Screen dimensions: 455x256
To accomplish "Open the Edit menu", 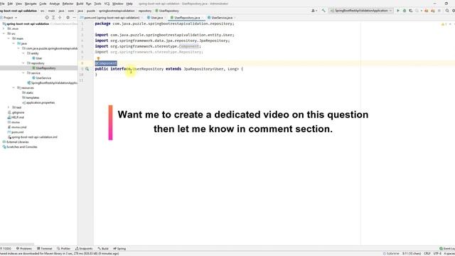I will (10, 4).
